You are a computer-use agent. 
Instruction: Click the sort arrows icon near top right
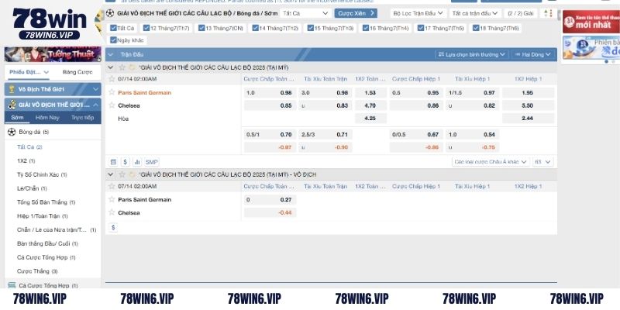point(548,13)
